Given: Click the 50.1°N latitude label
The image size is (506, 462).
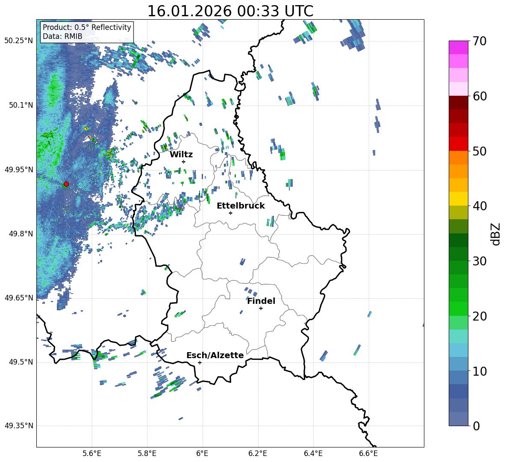Looking at the screenshot, I should point(21,105).
